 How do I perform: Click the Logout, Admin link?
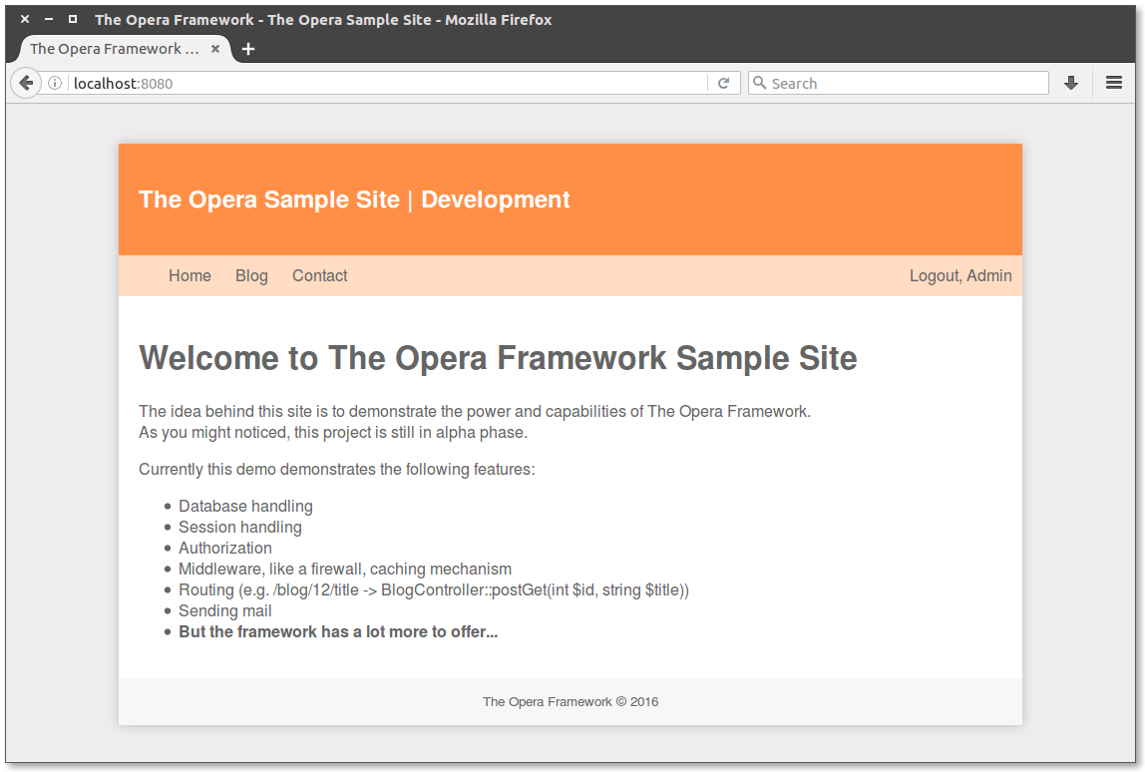pyautogui.click(x=960, y=276)
